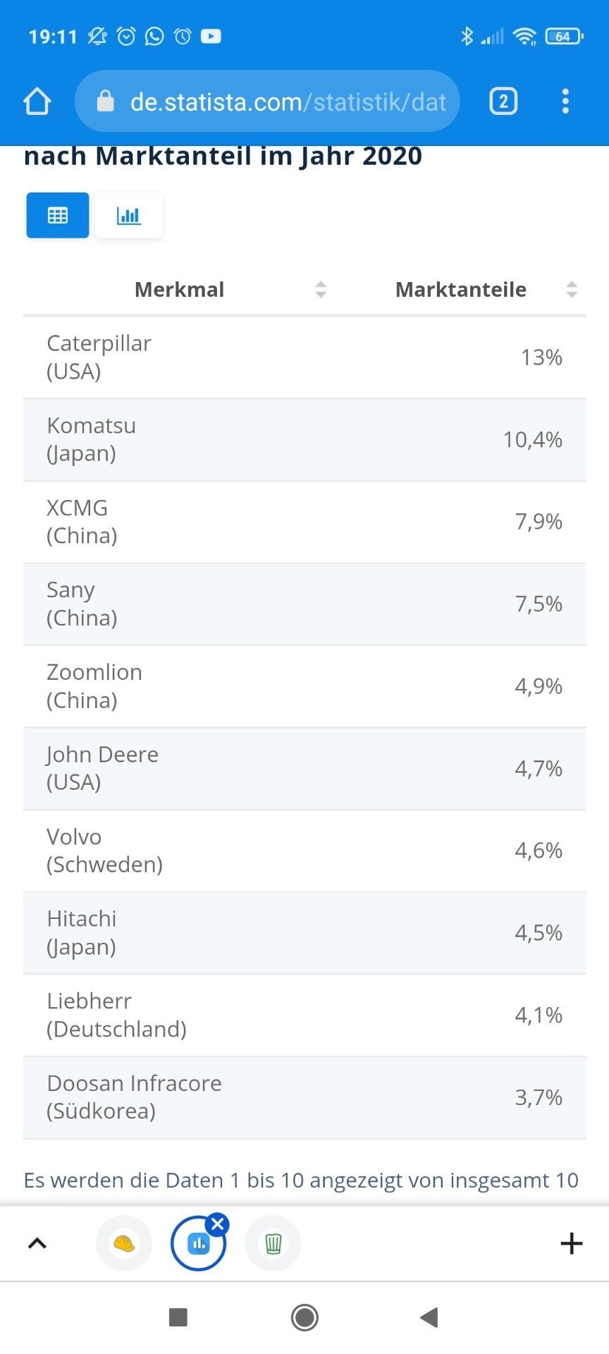This screenshot has width=609, height=1354.
Task: Open the tab switcher showing 2 tabs
Action: [x=503, y=102]
